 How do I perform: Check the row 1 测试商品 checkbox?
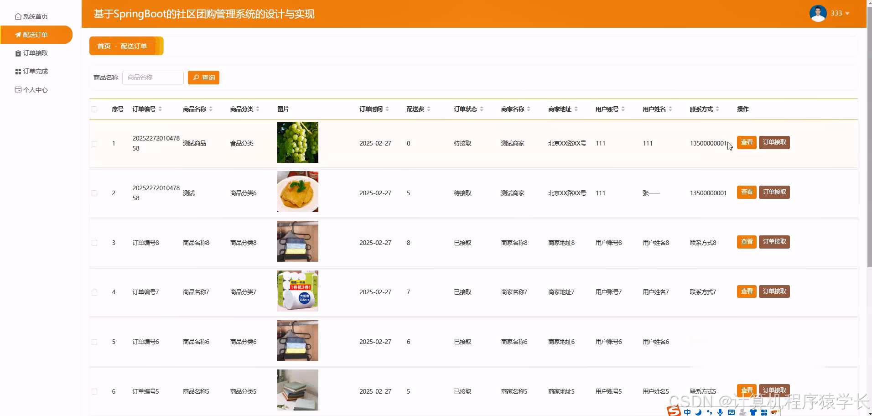pyautogui.click(x=94, y=144)
